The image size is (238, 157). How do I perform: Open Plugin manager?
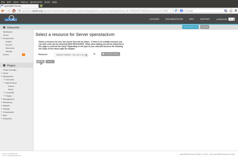coord(10,70)
